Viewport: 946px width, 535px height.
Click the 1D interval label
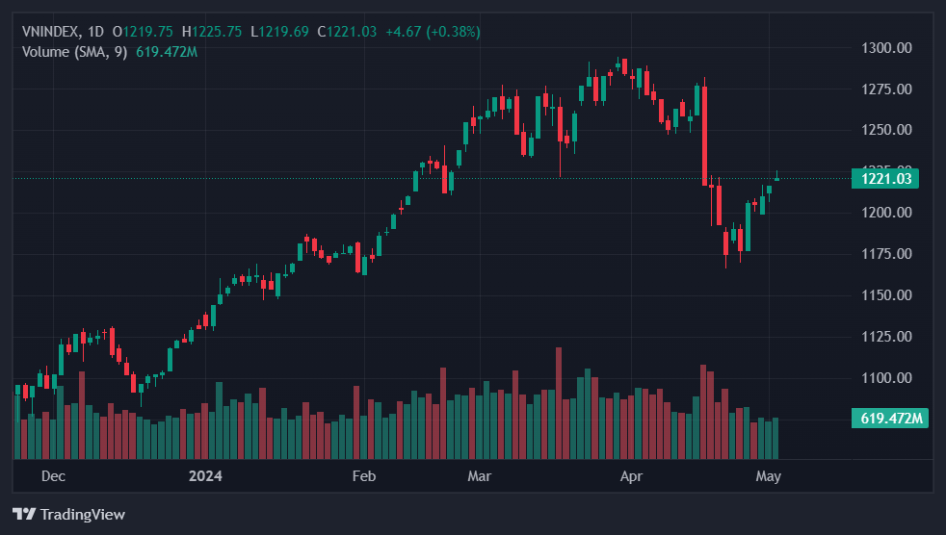[95, 32]
